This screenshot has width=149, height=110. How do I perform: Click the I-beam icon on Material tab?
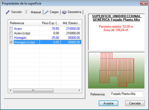[x=26, y=12]
